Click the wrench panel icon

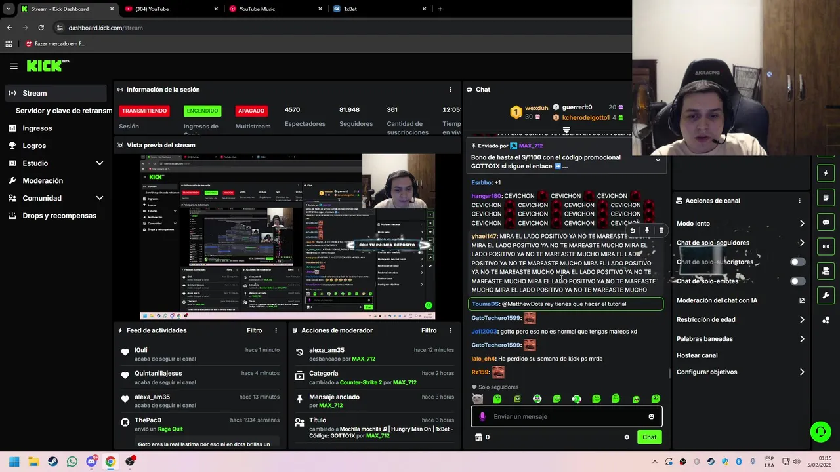tap(826, 295)
